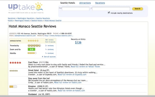Click the Find input field
This screenshot has width=155, height=97.
(76, 9)
